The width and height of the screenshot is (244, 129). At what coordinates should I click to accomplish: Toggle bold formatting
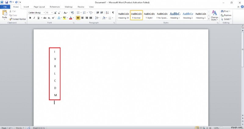tap(30, 18)
